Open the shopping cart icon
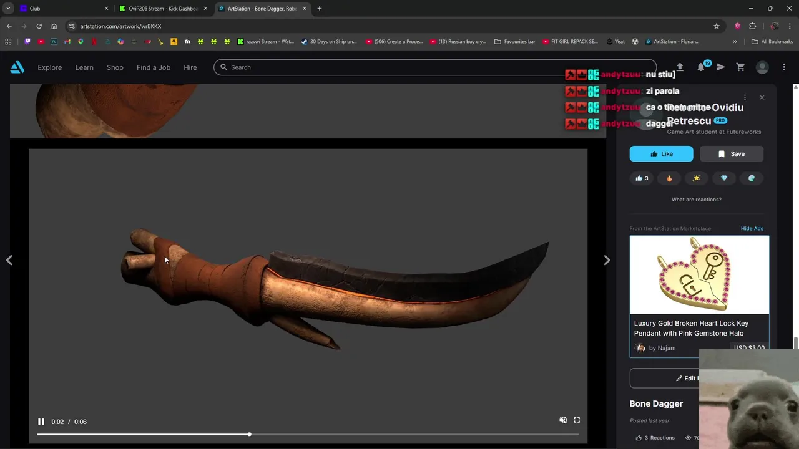 [740, 67]
